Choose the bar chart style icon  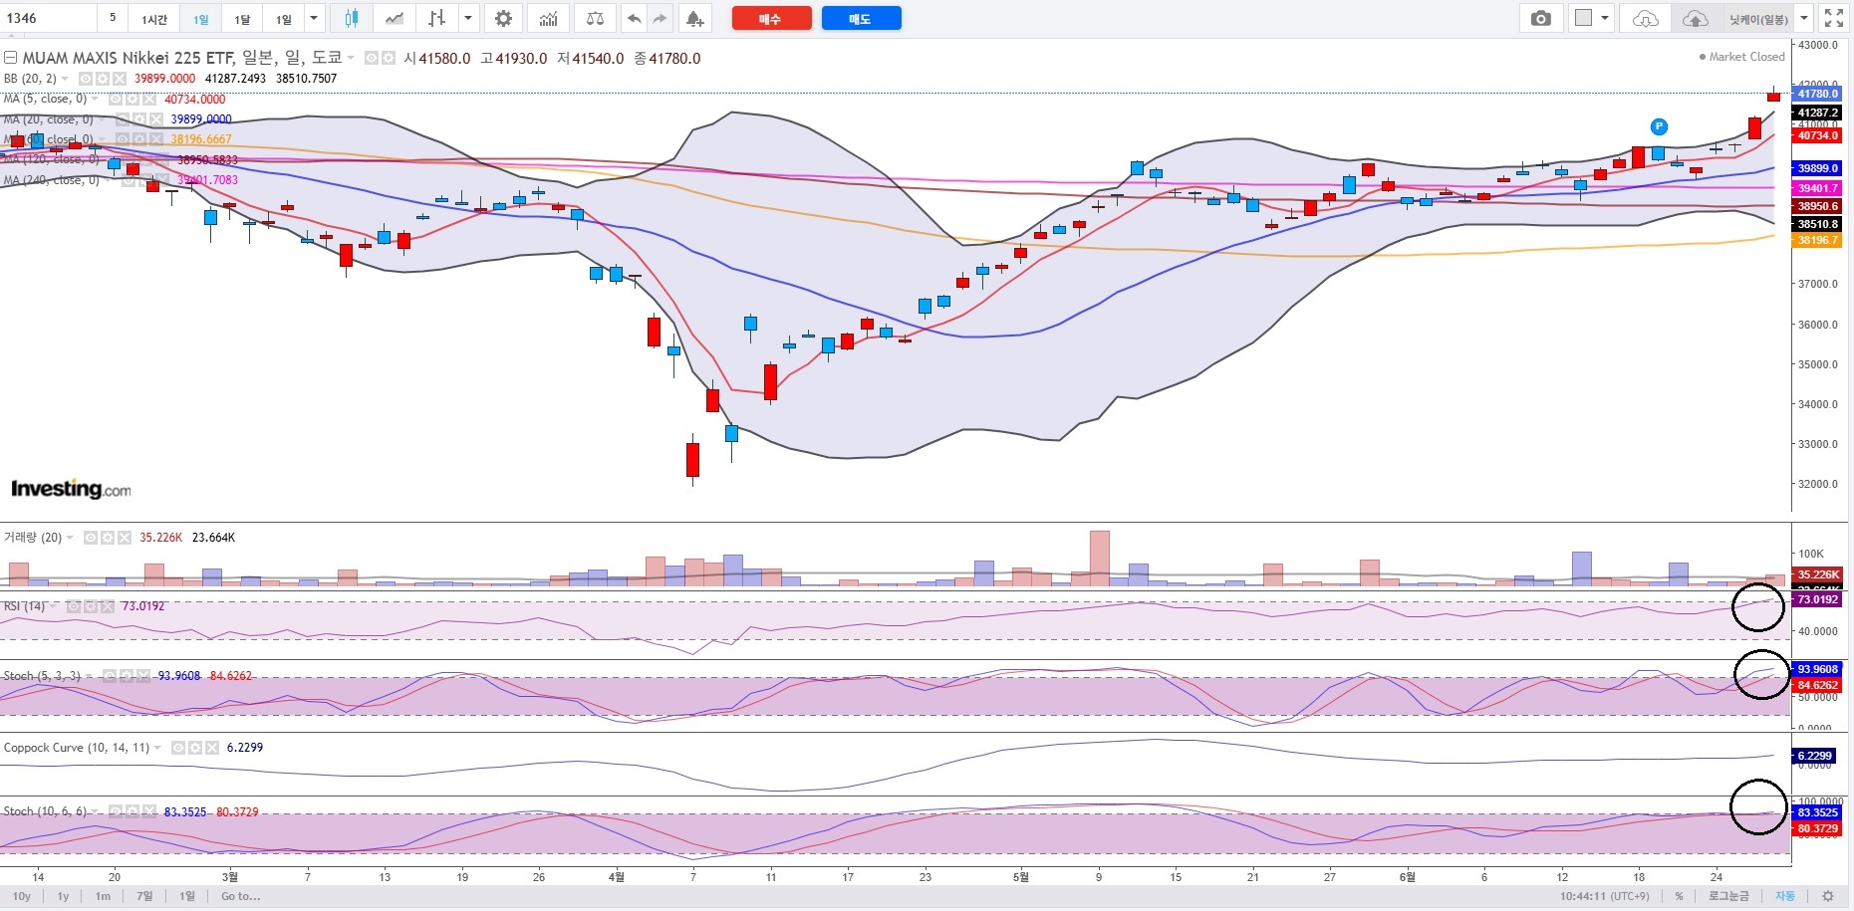pyautogui.click(x=437, y=18)
